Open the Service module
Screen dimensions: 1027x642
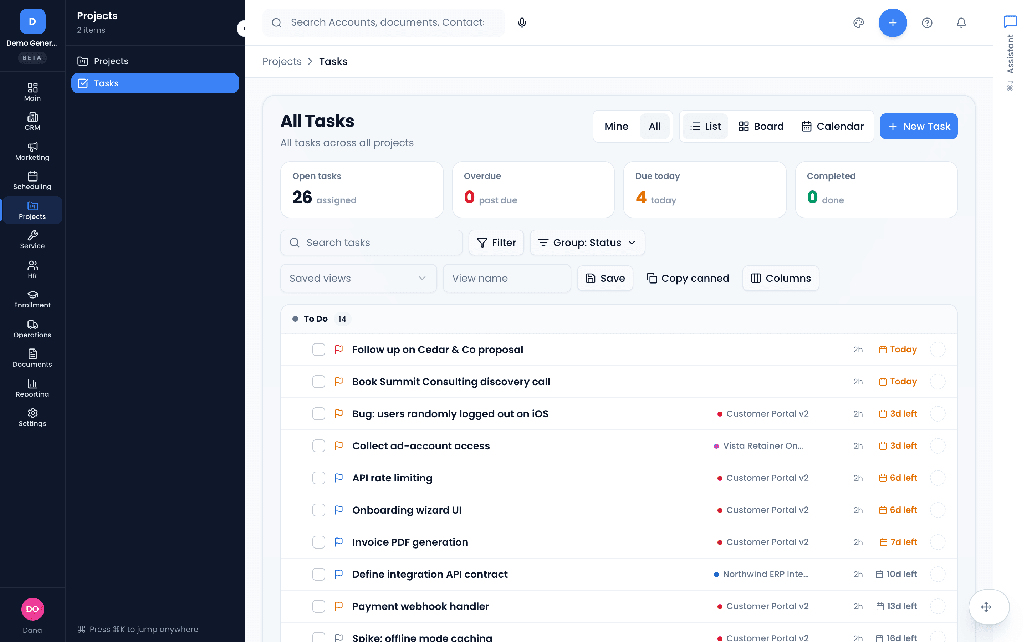(x=32, y=239)
